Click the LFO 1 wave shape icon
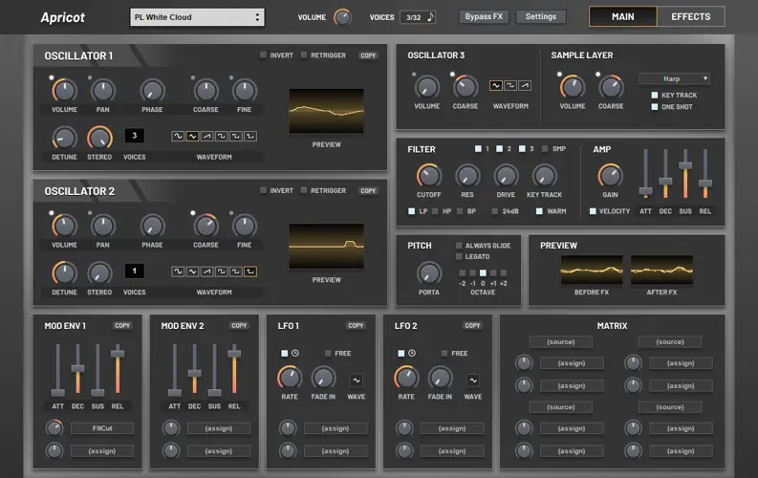Viewport: 758px width, 478px height. click(x=357, y=380)
